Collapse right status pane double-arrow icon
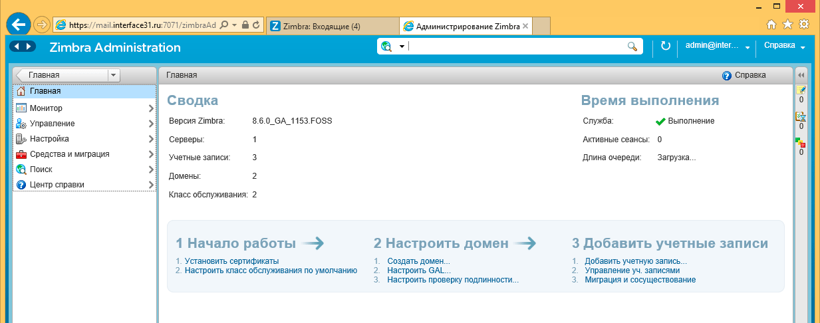Viewport: 820px width, 323px height. tap(801, 75)
